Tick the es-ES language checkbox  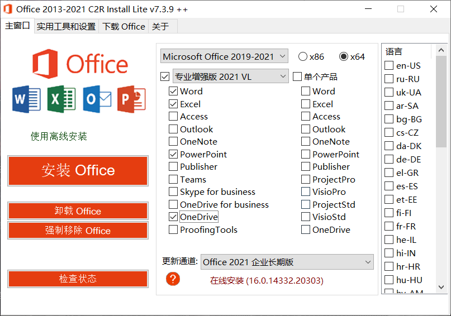[x=389, y=186]
